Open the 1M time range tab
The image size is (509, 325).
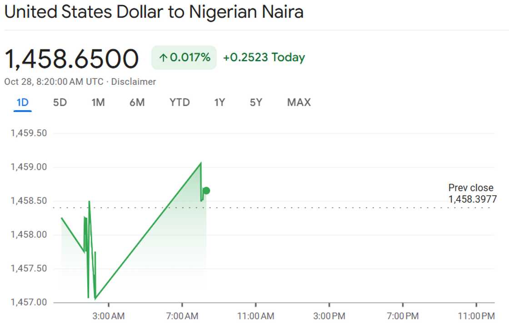coord(98,103)
